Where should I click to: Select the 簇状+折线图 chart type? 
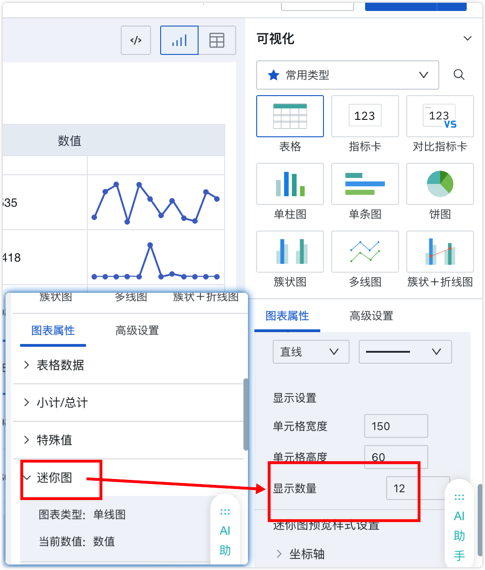(x=440, y=252)
